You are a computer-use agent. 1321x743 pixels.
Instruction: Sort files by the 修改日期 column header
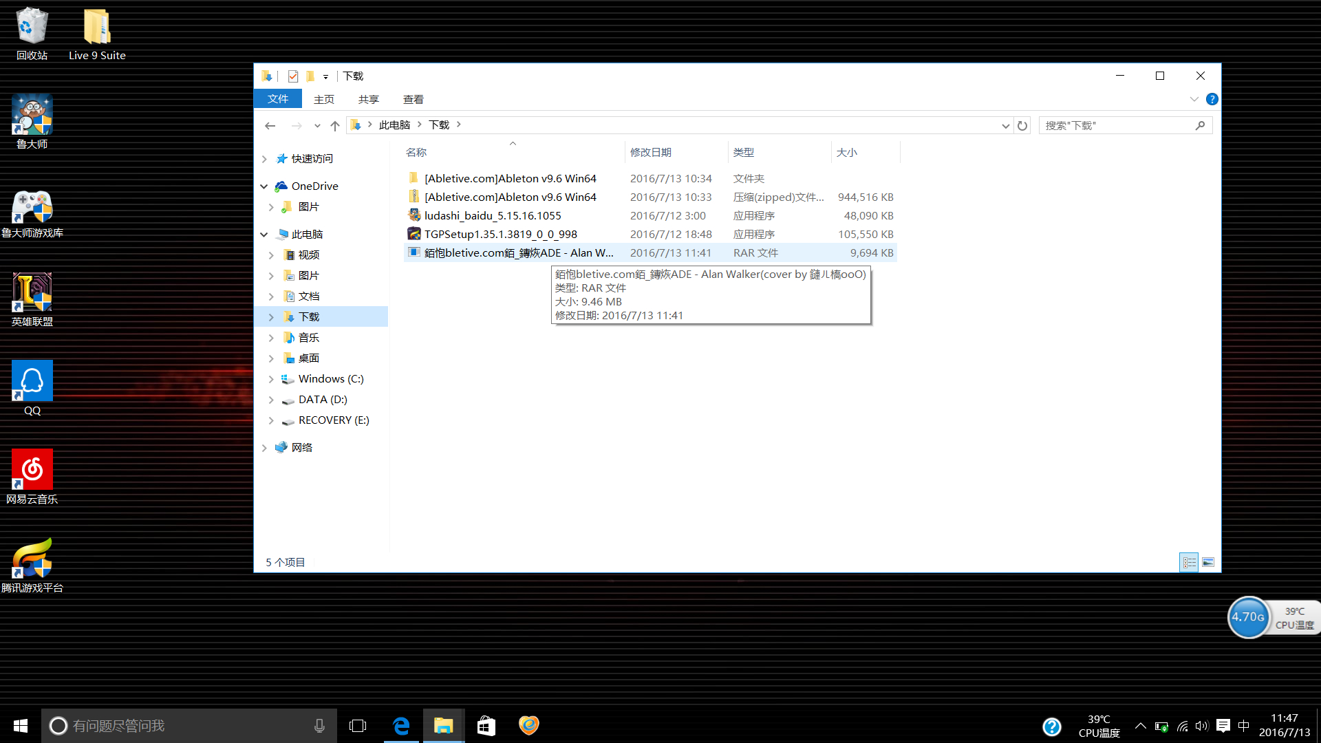click(x=650, y=152)
